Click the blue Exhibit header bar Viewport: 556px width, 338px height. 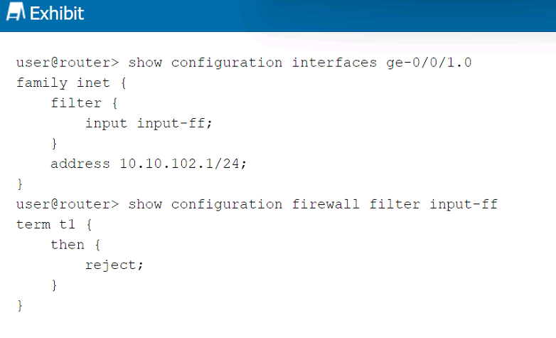pos(278,16)
